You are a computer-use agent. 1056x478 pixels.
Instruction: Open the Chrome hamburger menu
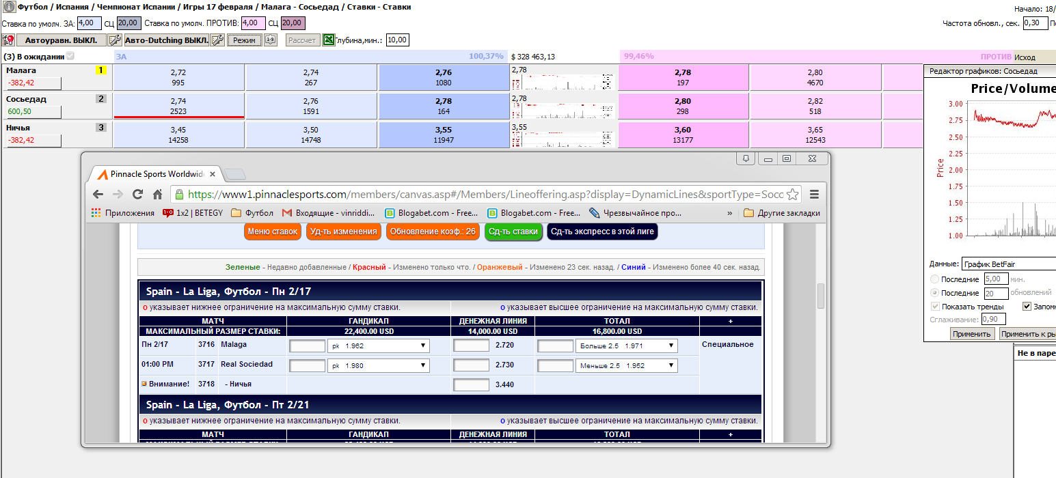(x=814, y=194)
